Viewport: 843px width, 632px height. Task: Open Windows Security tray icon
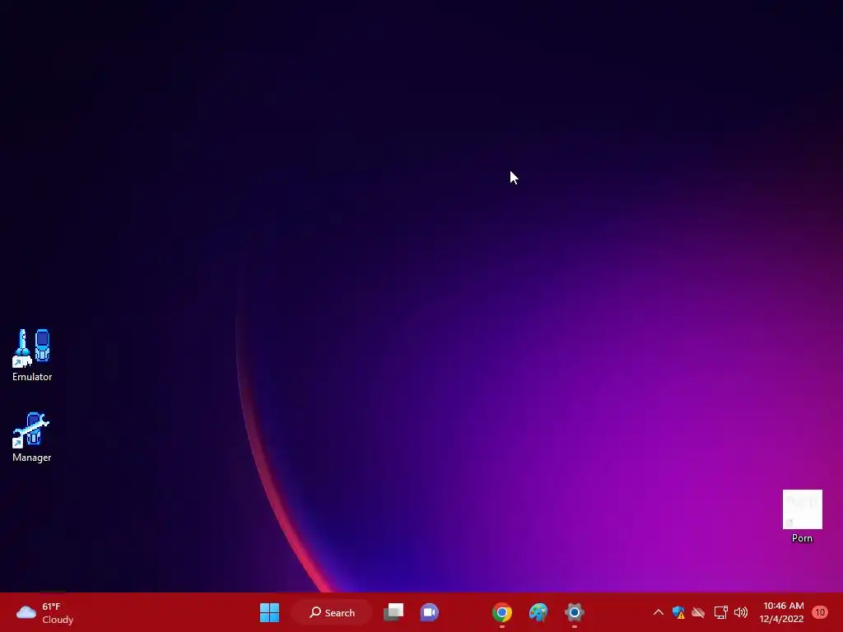[x=678, y=612]
